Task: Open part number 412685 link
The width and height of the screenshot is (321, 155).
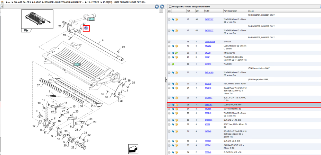Action: click(208, 109)
